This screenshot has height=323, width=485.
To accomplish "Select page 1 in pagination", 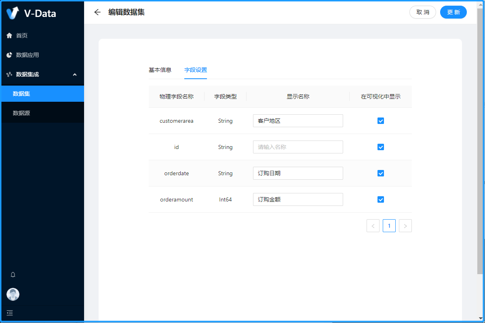I will (389, 226).
